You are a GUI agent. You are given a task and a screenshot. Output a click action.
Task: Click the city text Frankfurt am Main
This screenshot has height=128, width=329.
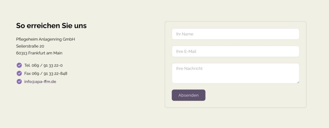(45, 53)
